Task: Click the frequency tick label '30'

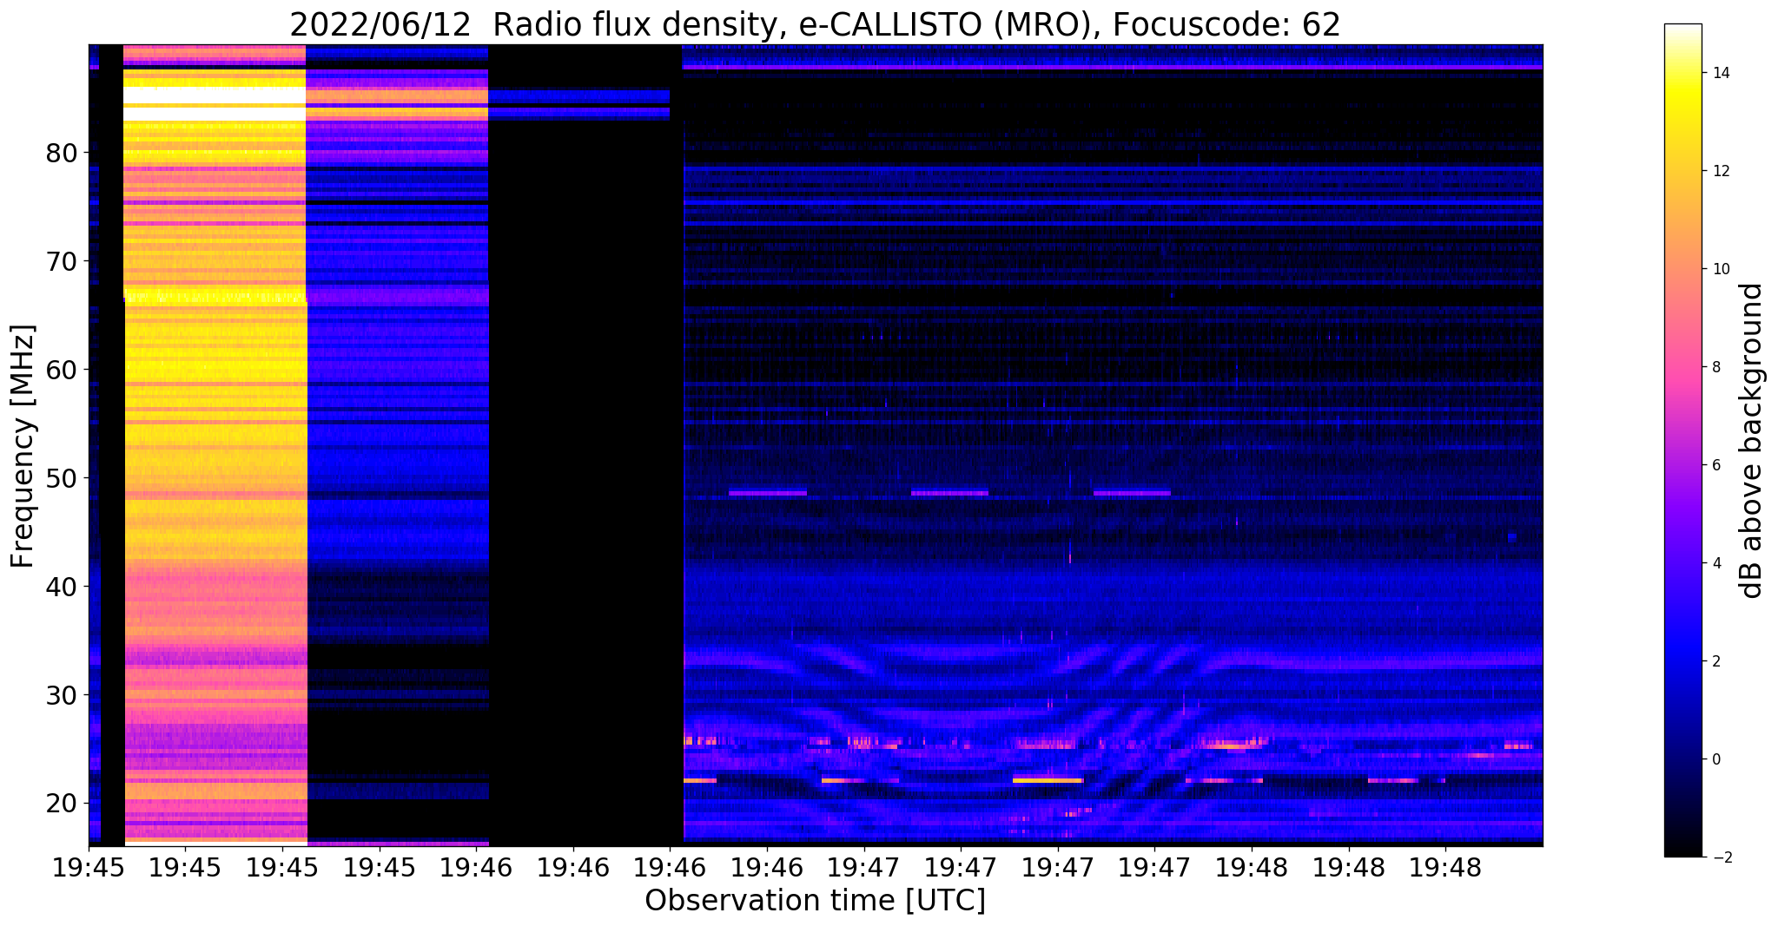Action: (x=63, y=696)
